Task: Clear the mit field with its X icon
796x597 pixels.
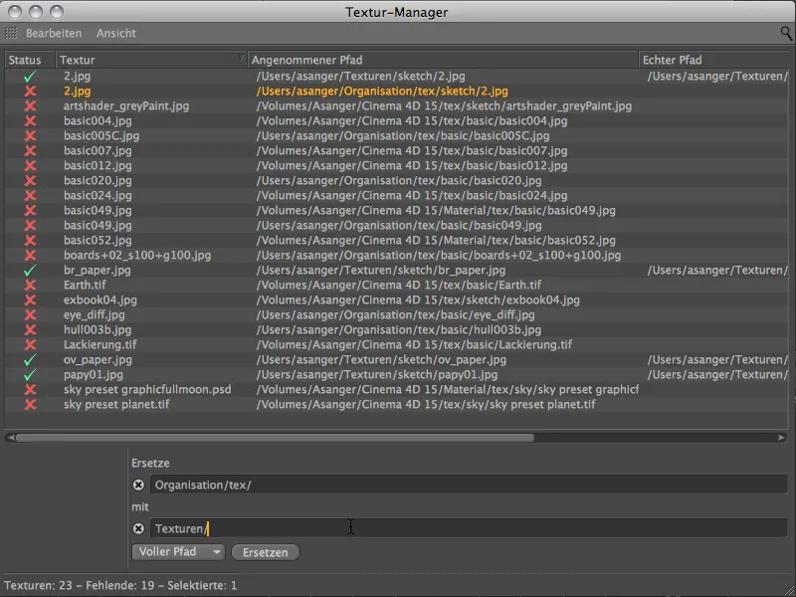Action: 138,528
